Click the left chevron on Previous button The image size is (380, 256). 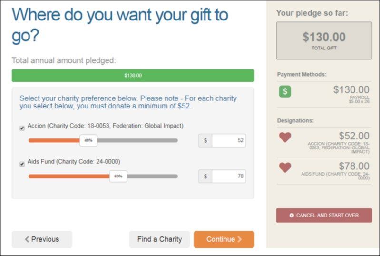click(27, 239)
